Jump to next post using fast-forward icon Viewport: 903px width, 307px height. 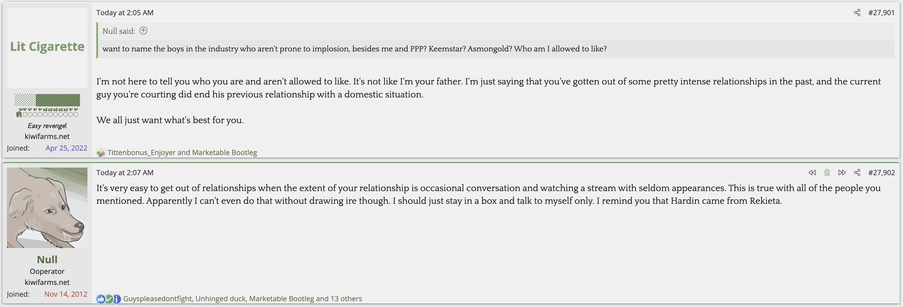842,173
